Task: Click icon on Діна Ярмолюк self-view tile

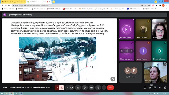Action: click(165, 81)
